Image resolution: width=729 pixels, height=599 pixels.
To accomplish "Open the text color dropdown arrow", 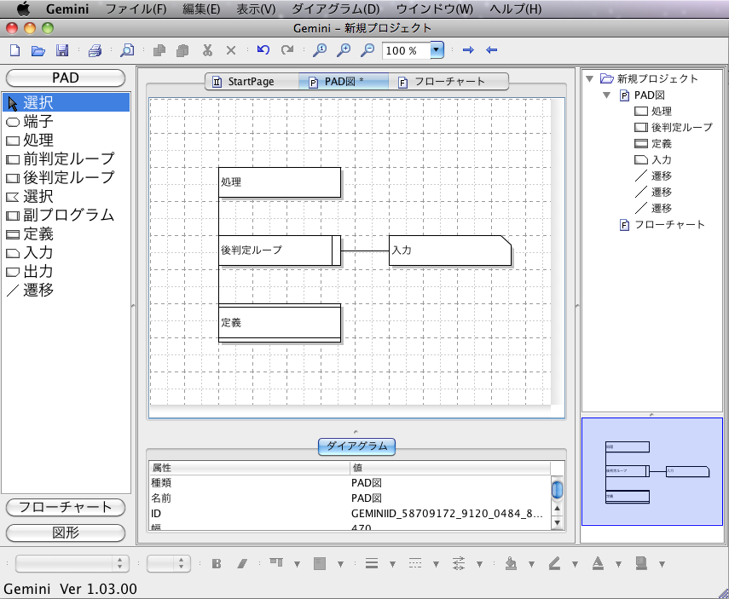I will (x=618, y=564).
